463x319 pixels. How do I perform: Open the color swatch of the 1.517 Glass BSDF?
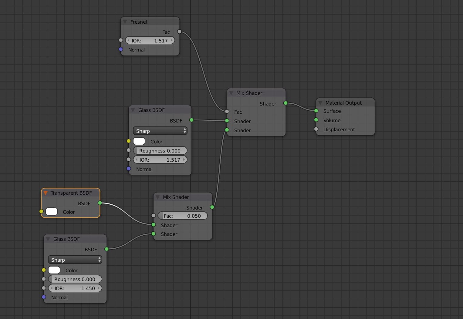point(139,141)
